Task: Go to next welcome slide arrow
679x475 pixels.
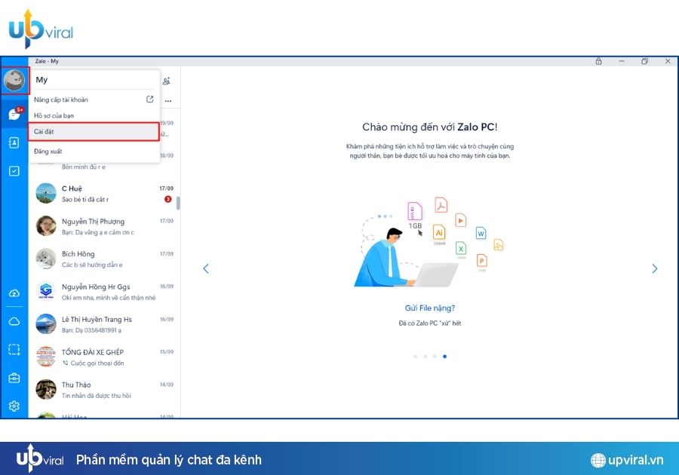Action: 654,268
